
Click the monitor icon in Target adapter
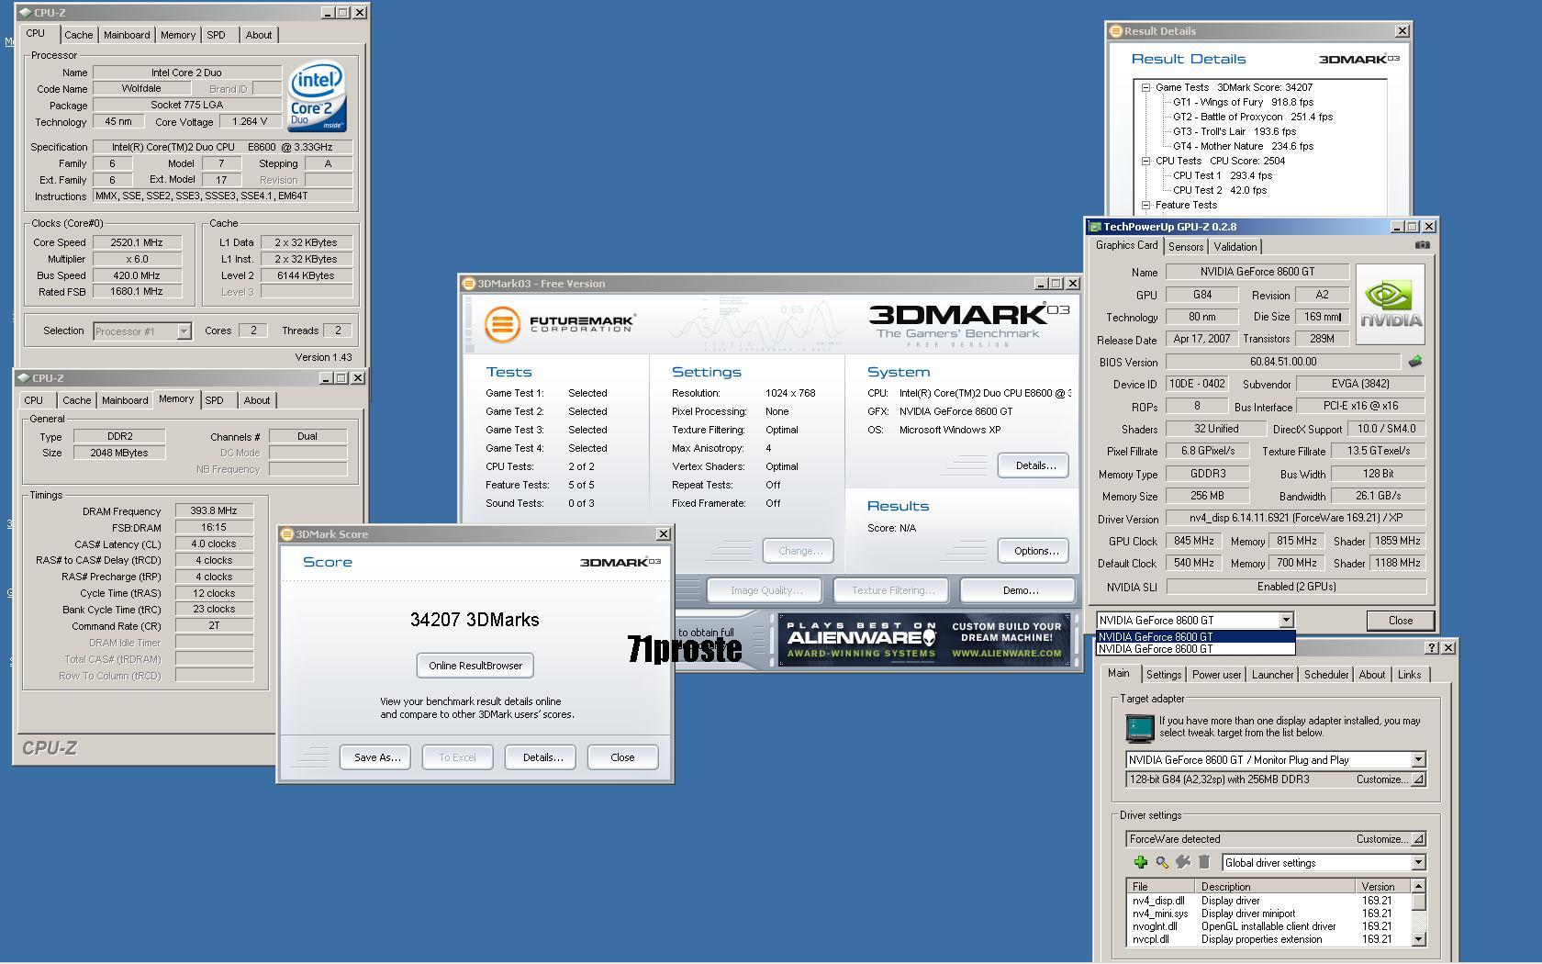pos(1139,728)
